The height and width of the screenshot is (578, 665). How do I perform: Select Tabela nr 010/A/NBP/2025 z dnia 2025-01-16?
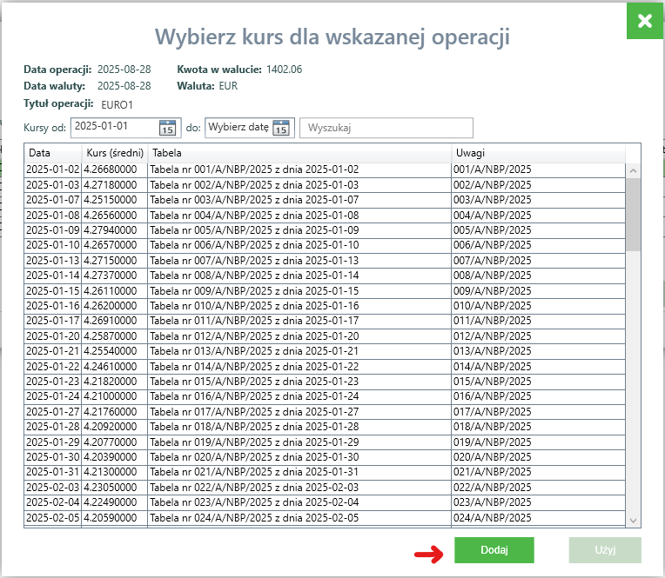click(299, 306)
